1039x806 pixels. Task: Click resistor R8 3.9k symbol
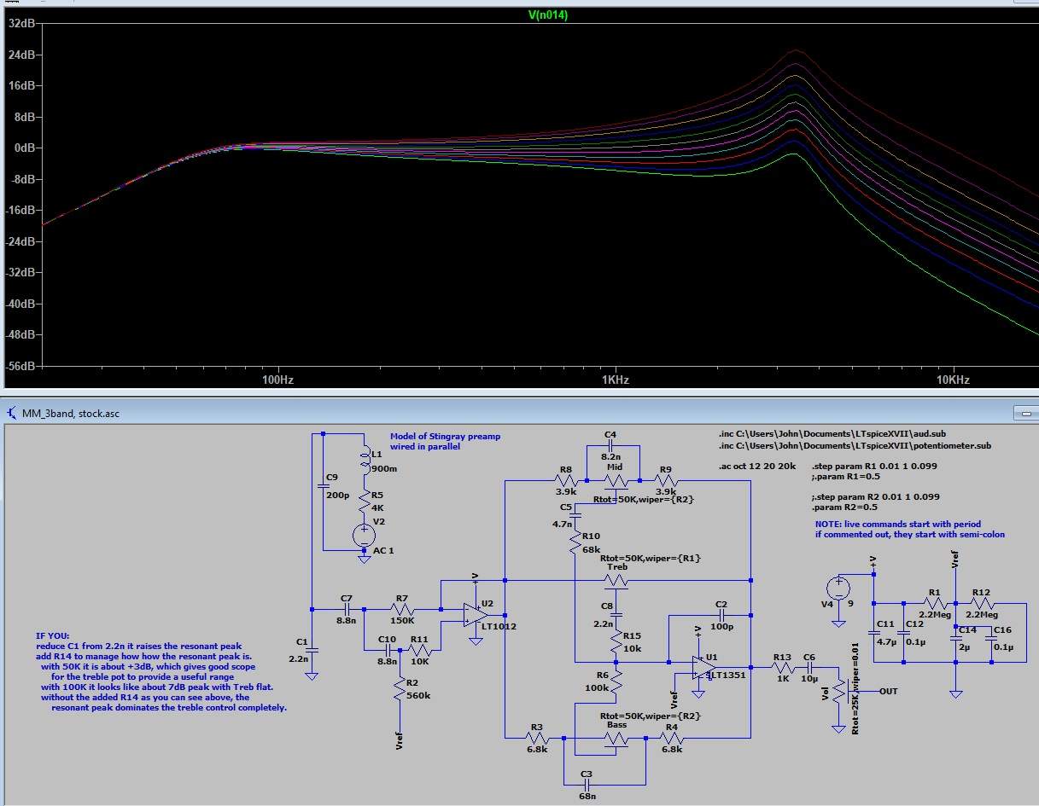pyautogui.click(x=567, y=480)
